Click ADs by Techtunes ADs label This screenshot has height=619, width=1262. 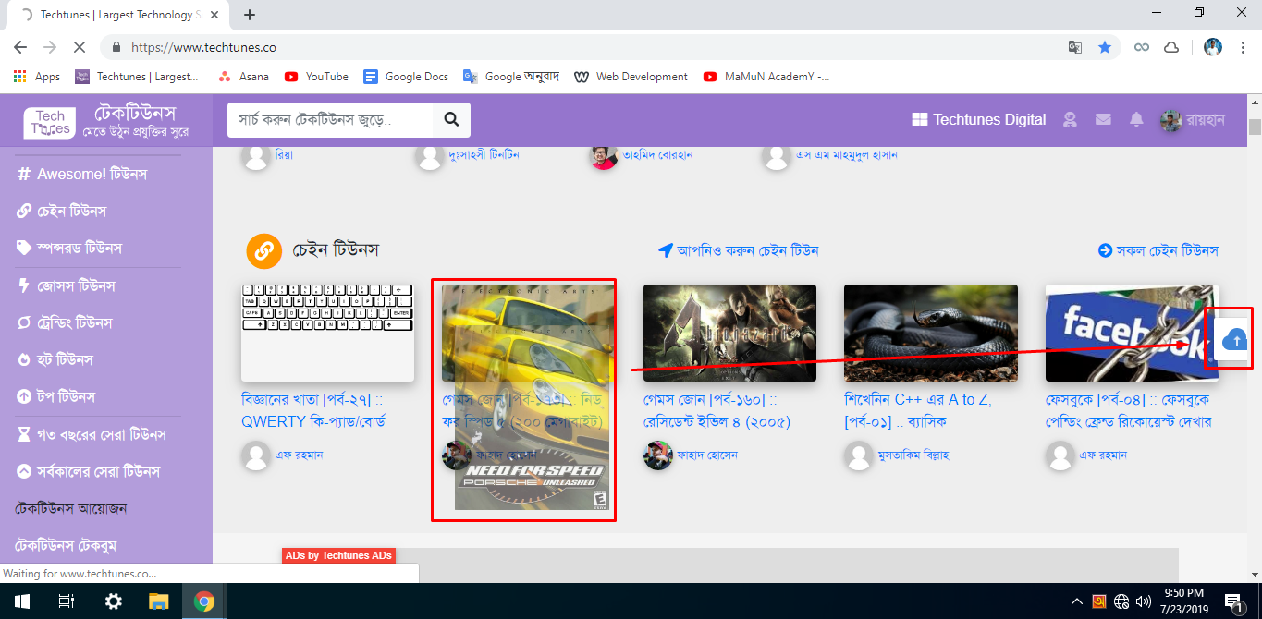(x=338, y=555)
